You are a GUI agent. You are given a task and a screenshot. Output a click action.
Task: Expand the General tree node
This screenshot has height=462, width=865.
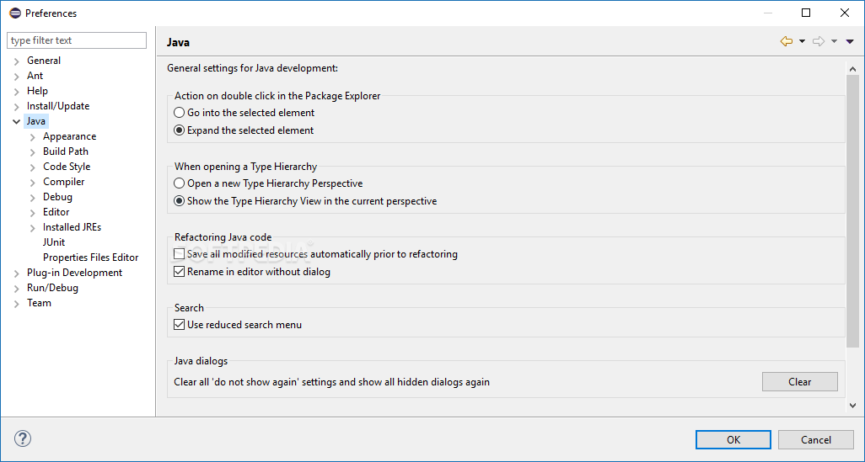tap(17, 61)
